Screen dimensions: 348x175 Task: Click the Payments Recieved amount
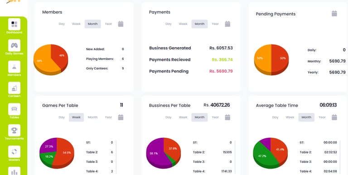pos(222,60)
